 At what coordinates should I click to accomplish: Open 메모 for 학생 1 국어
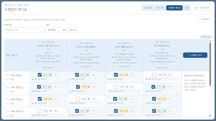click(56, 75)
